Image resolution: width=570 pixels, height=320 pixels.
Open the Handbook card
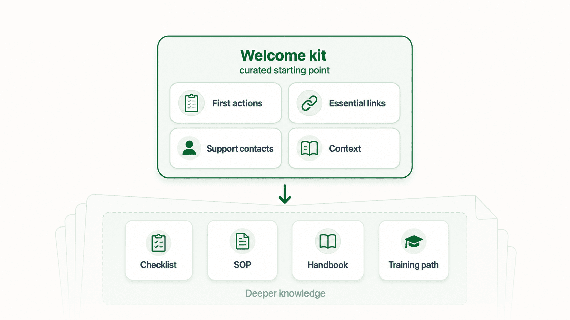click(328, 250)
